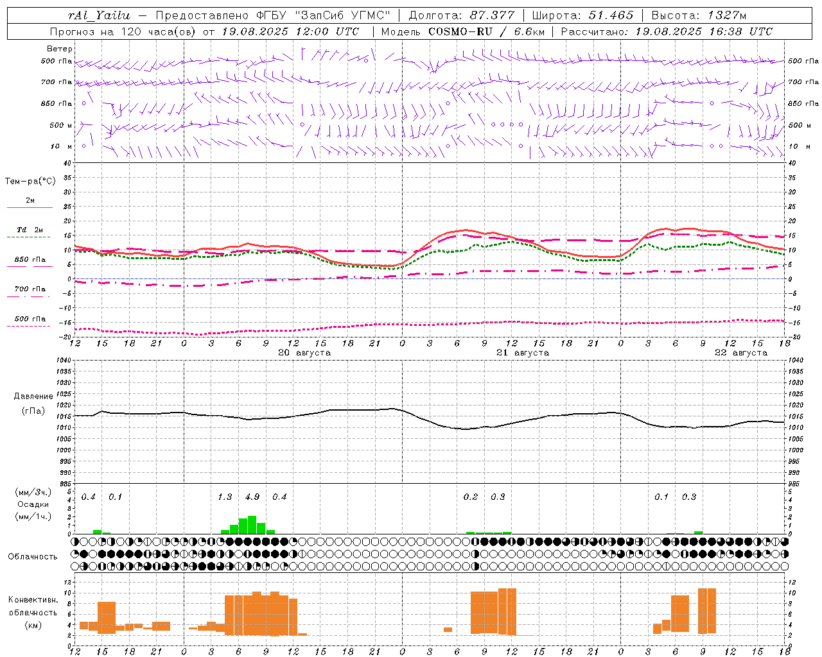Select the elevation text Высота: 1327м

point(699,15)
